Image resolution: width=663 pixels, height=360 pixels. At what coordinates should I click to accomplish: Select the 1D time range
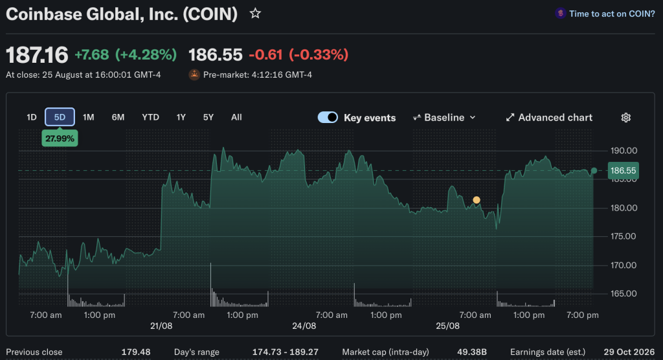pos(32,117)
